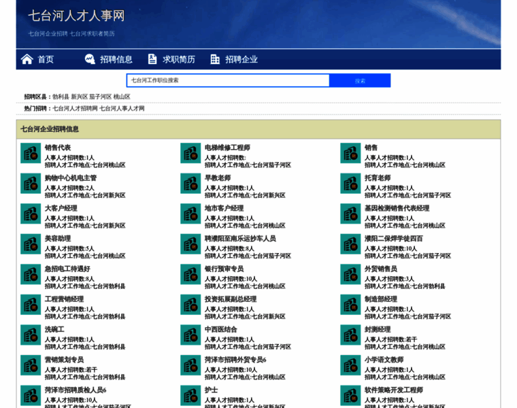Viewport: 517px width, 408px height.
Task: Focus the 七台河工作职位搜索 input field
Action: pos(228,80)
